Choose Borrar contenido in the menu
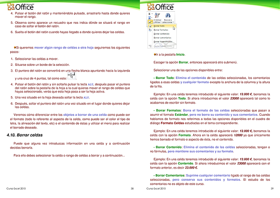The width and height of the screenshot is (280, 198). 162,34
